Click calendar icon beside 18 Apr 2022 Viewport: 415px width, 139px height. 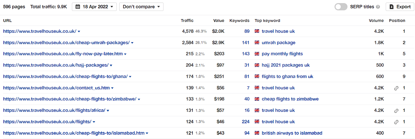pos(78,7)
